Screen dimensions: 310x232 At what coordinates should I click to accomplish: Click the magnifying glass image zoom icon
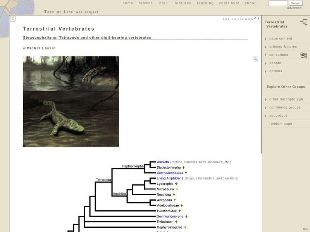click(x=256, y=59)
